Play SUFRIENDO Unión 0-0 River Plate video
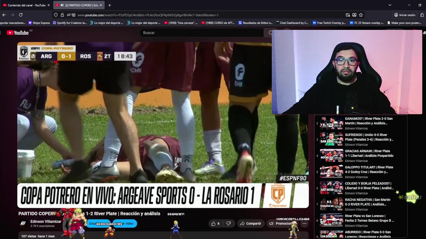 pos(361,139)
